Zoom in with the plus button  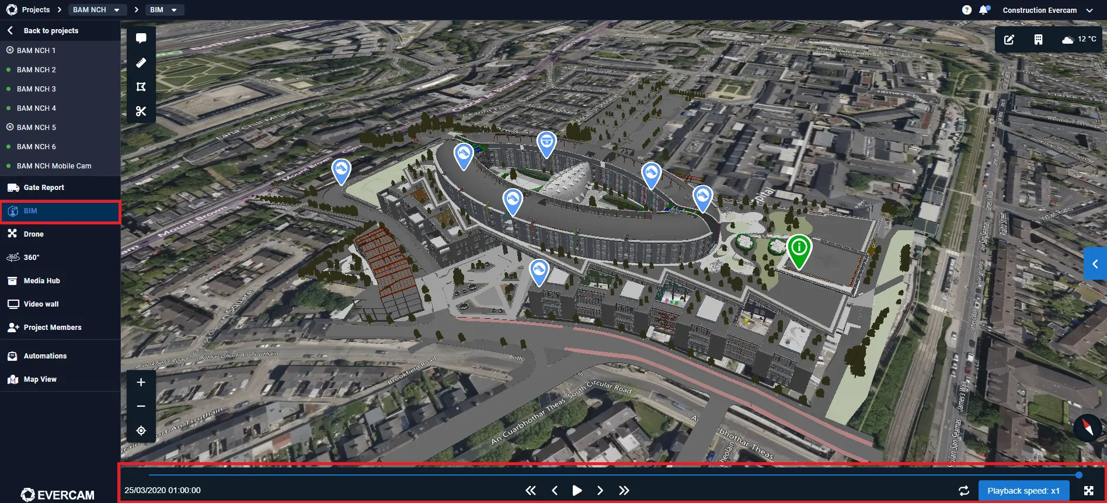click(141, 382)
